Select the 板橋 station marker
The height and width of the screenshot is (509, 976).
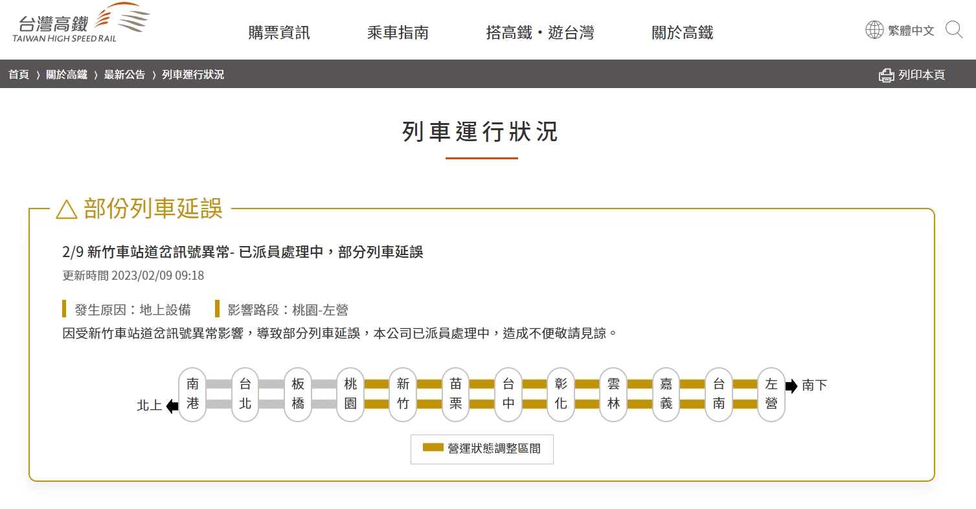tap(298, 394)
